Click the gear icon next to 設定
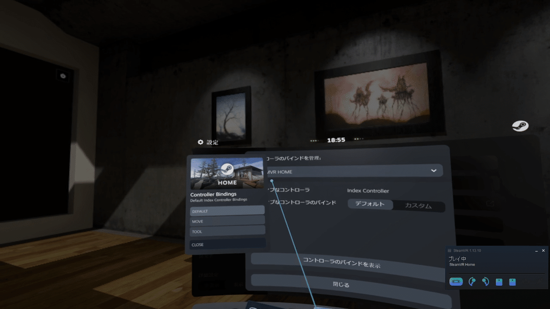Image resolution: width=550 pixels, height=309 pixels. pyautogui.click(x=200, y=142)
